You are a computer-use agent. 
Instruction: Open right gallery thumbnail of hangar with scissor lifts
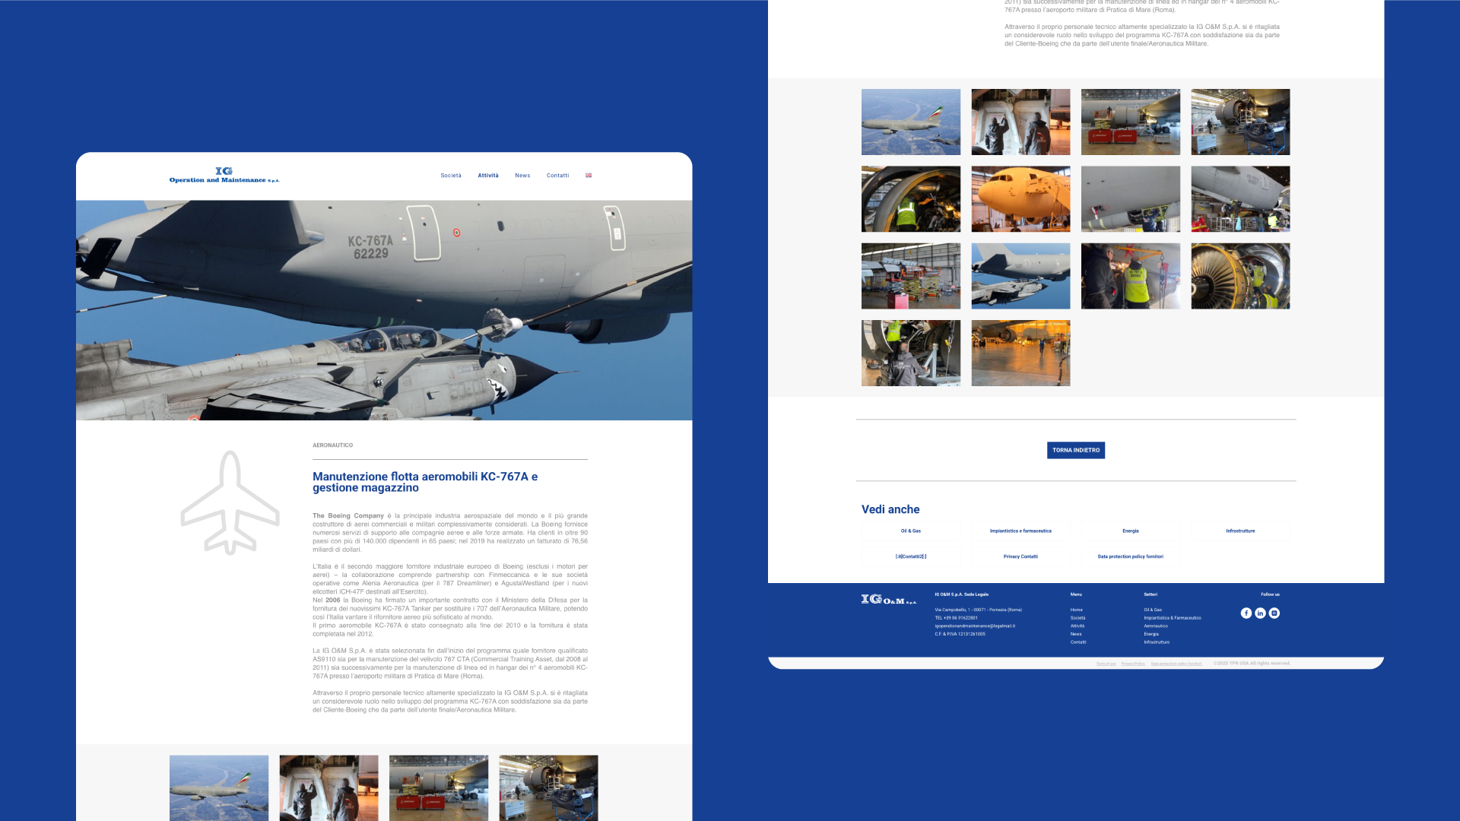point(911,276)
